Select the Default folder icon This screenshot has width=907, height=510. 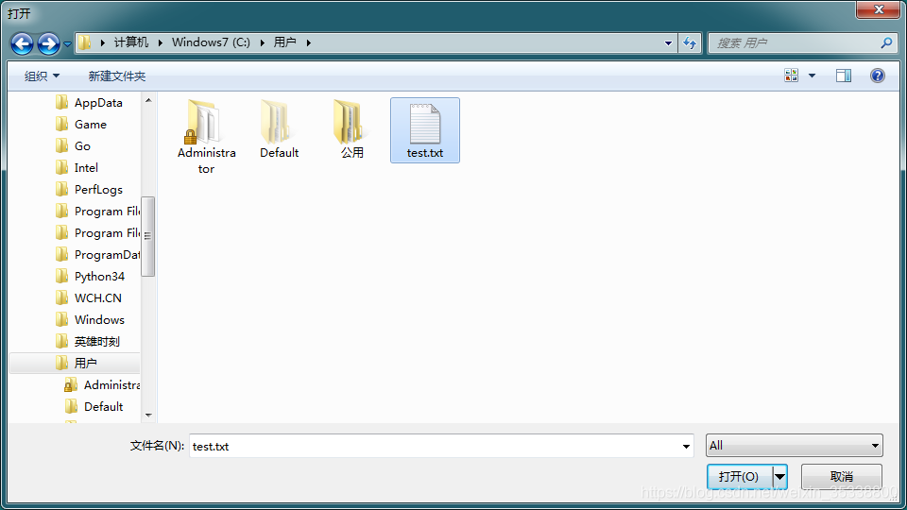point(276,122)
